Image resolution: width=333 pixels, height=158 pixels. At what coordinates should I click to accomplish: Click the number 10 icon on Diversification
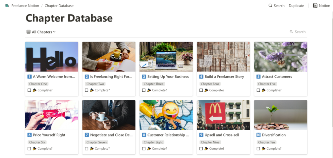(x=258, y=135)
